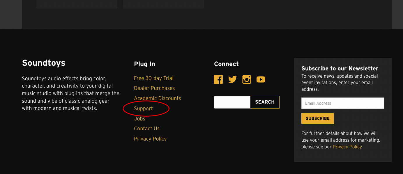The width and height of the screenshot is (403, 174).
Task: Click the Soundtoys footer heading
Action: coord(44,63)
